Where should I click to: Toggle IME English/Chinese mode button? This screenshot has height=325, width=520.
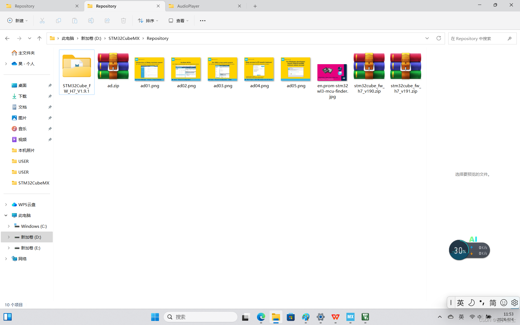(x=460, y=303)
